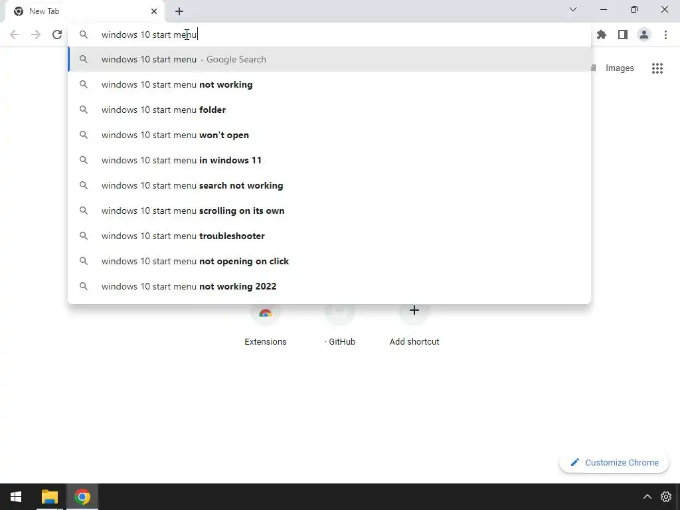Choose suggestion 'not working 2022'
This screenshot has width=680, height=510.
click(329, 286)
